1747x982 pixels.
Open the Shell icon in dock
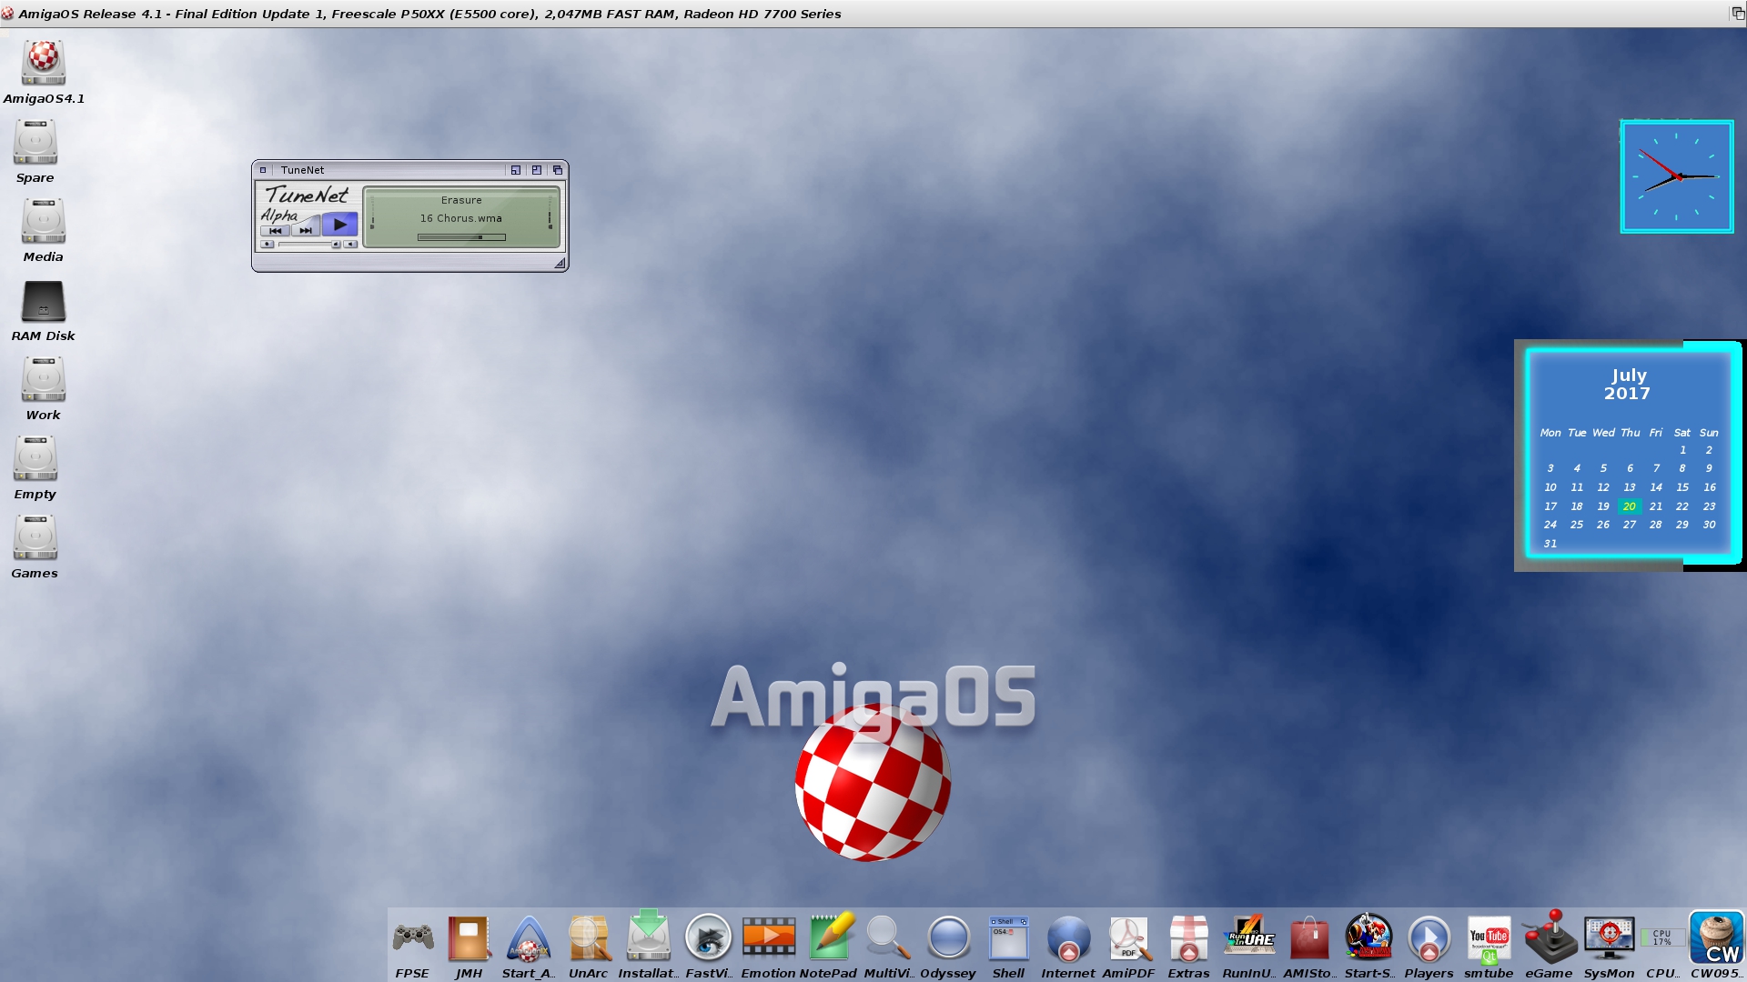[x=1008, y=937]
